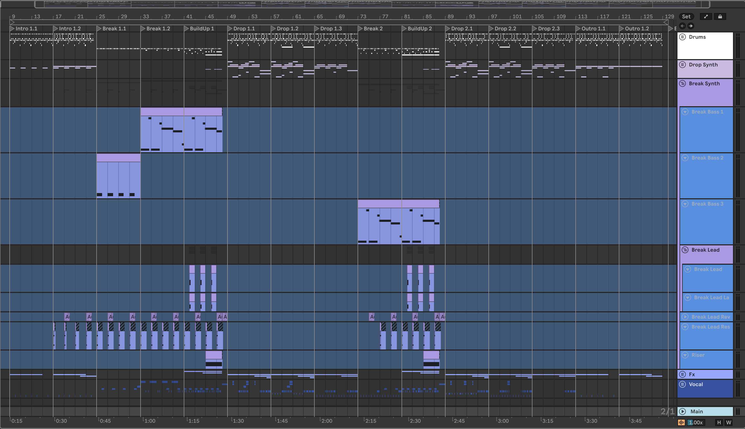745x429 pixels.
Task: Click the Set locator button
Action: [686, 16]
